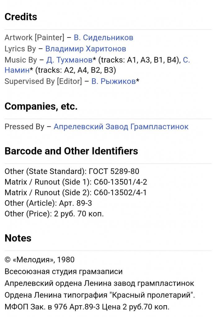Viewport: 216px width, 317px height.
Task: Click the МФОП Зак. в 976 note line
Action: (x=87, y=307)
